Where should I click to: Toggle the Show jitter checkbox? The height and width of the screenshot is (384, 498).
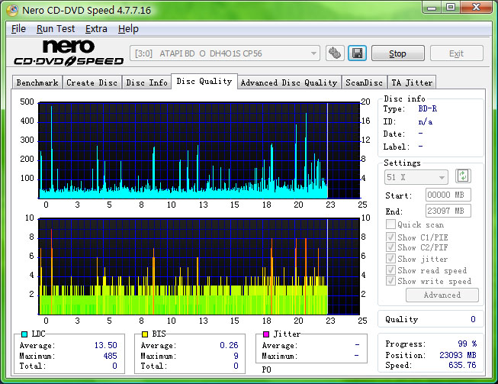point(390,259)
